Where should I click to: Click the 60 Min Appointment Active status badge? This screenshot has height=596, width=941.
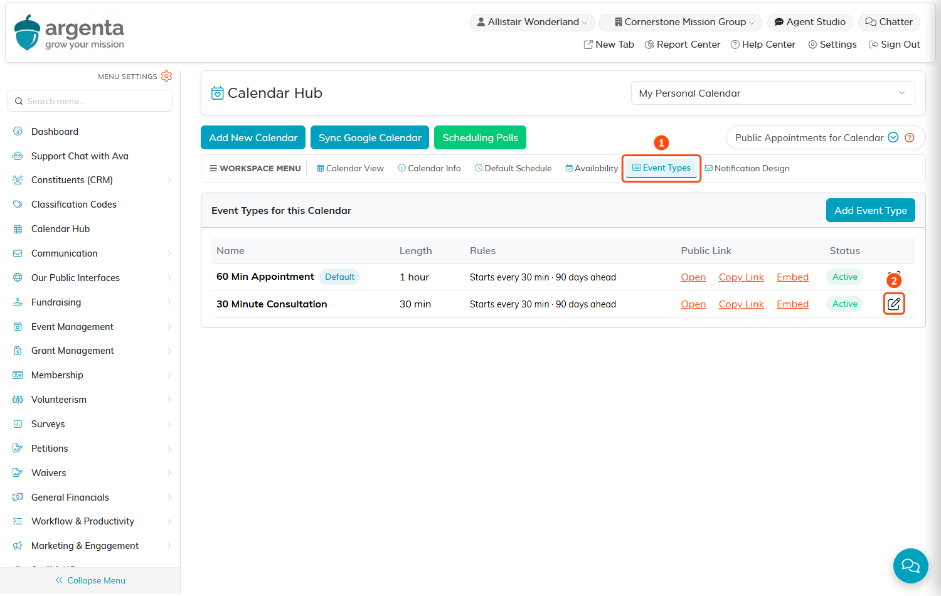click(x=844, y=277)
